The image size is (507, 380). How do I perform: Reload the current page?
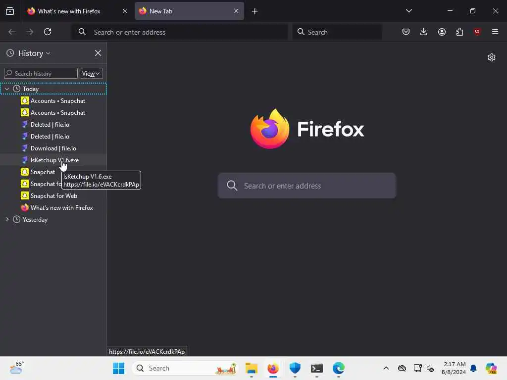[48, 32]
